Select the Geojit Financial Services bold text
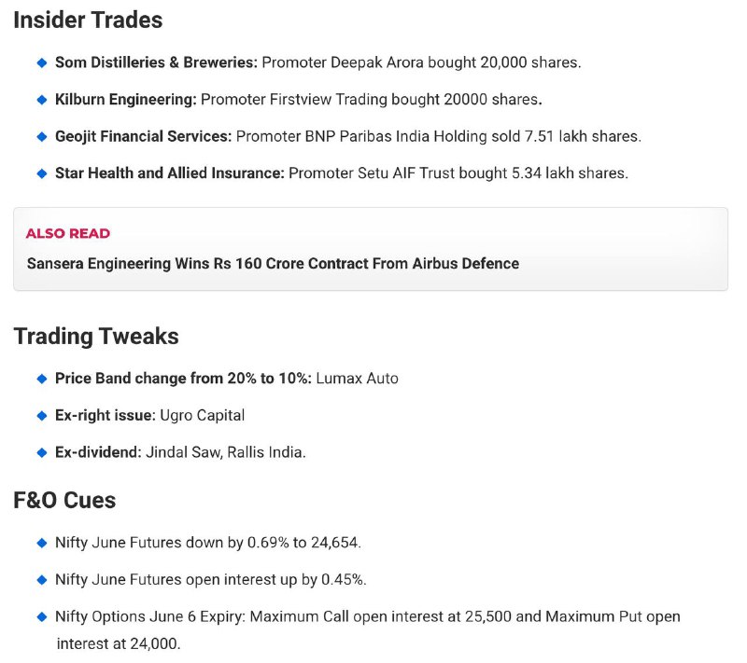This screenshot has height=663, width=747. click(x=144, y=136)
